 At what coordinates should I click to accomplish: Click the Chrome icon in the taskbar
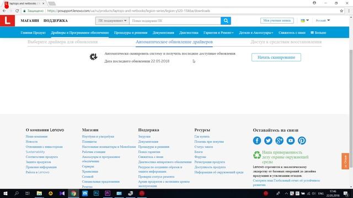pyautogui.click(x=73, y=193)
